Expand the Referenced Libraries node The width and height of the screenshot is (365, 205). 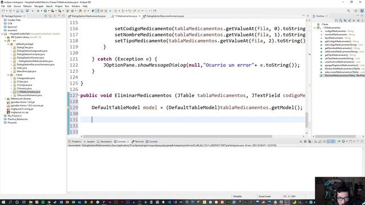[x=5, y=99]
